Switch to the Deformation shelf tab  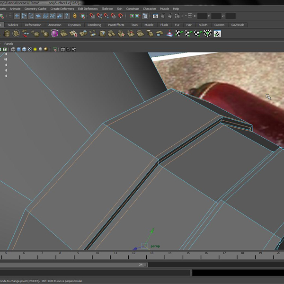tap(33, 25)
